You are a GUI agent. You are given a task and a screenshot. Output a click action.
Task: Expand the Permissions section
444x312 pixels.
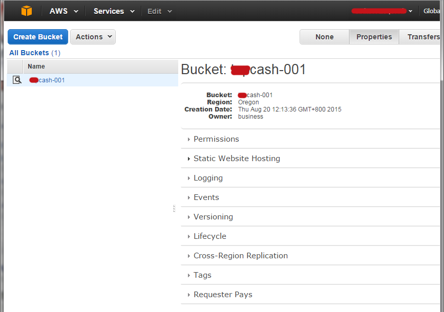(216, 139)
